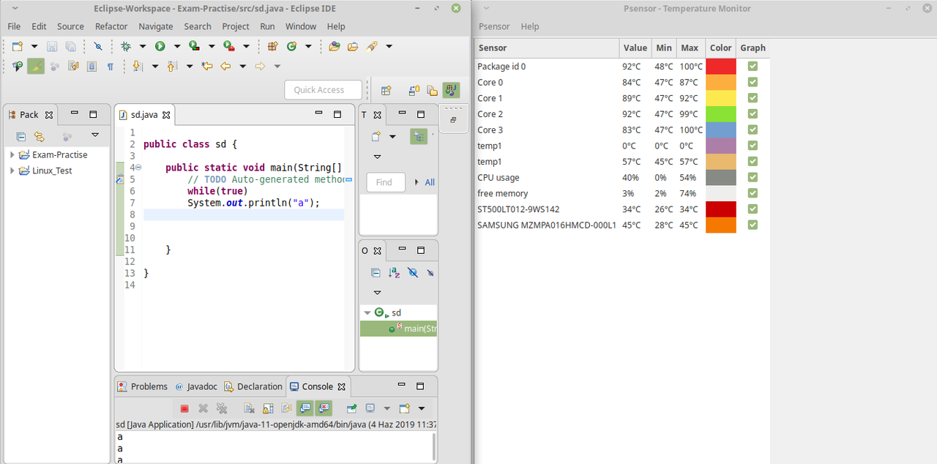
Task: Toggle graph checkbox for free memory
Action: point(753,193)
